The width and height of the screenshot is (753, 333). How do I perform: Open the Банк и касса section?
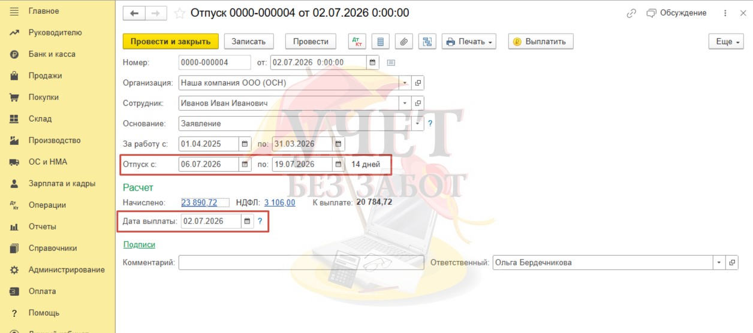[52, 55]
